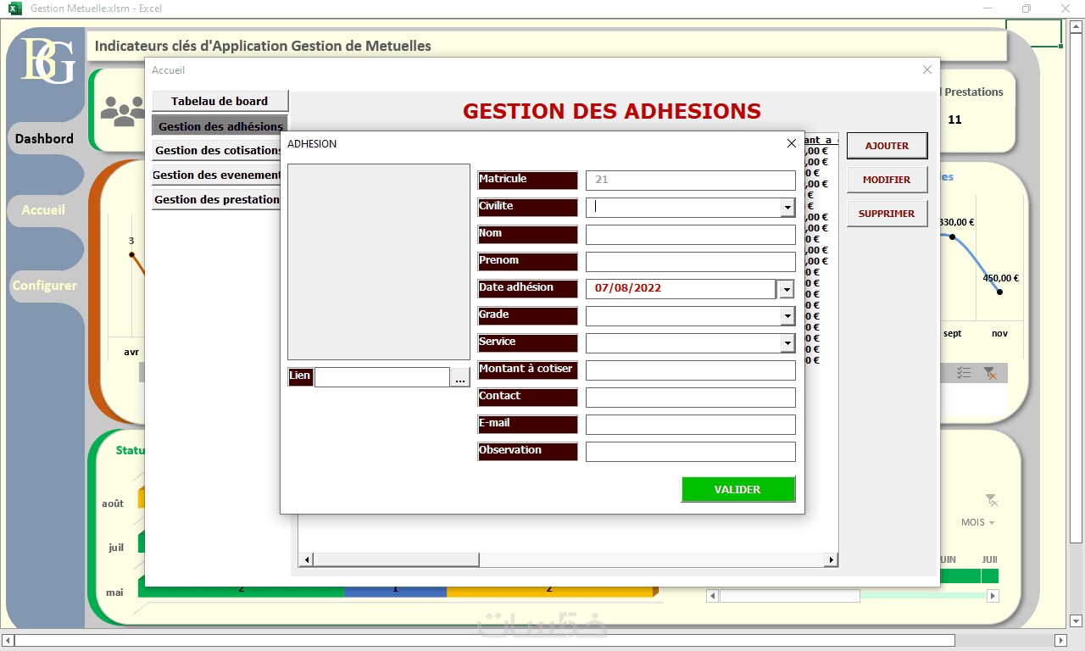Toggle the slicer multi-select checklist icon
This screenshot has width=1085, height=651.
[x=964, y=372]
